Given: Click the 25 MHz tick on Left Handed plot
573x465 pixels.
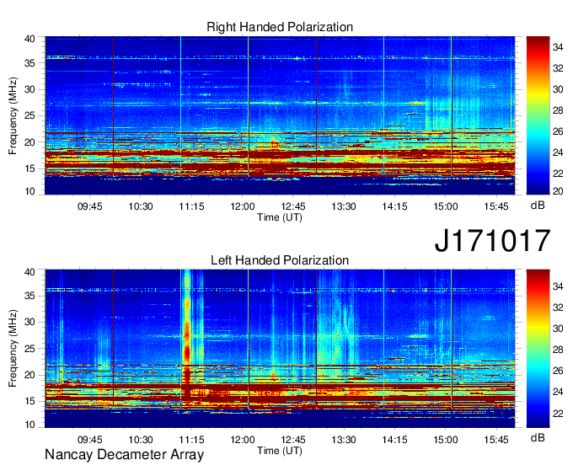Looking at the screenshot, I should [x=29, y=349].
